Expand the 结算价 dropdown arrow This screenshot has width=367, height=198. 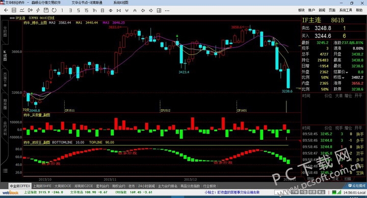347,72
